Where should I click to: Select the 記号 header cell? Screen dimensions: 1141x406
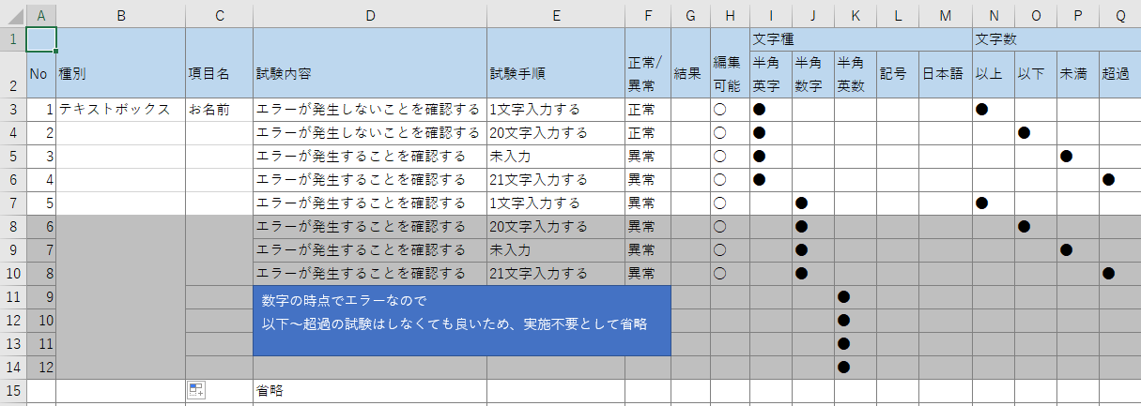tap(897, 74)
